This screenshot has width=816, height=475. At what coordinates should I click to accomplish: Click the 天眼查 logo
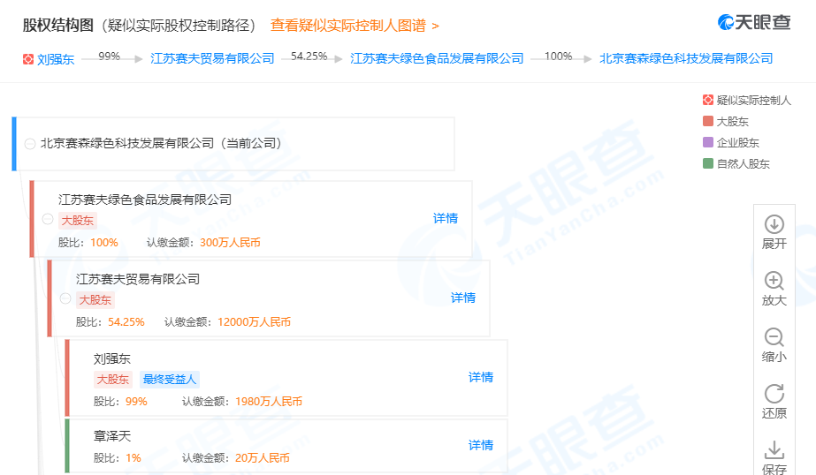753,23
